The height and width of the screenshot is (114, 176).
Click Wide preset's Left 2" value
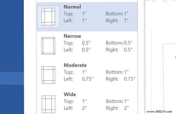pyautogui.click(x=84, y=107)
